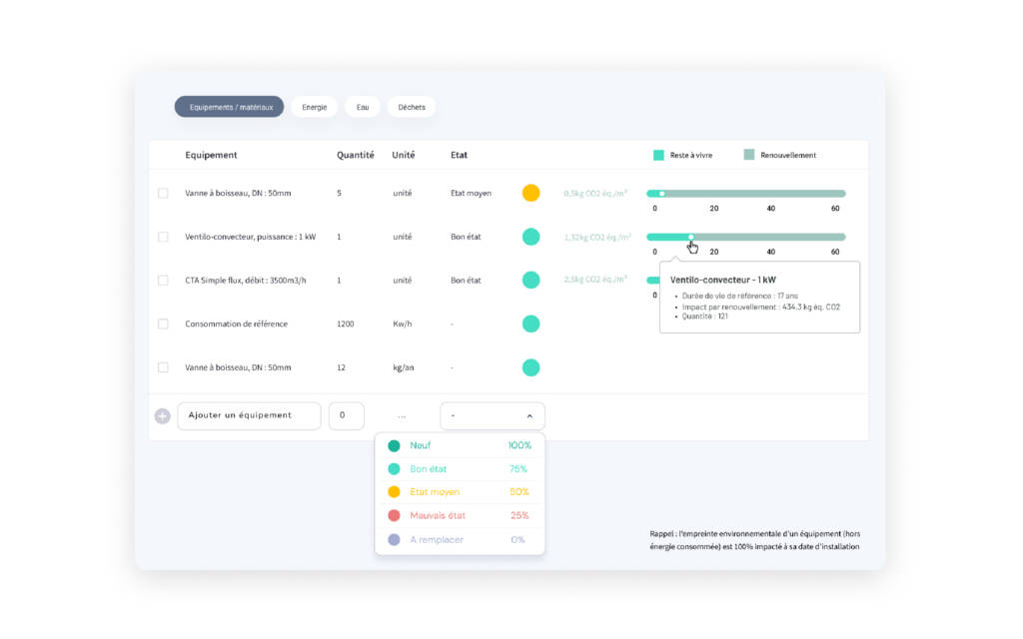This screenshot has height=639, width=1023.
Task: Click the green status dot in CTA Simple flux row
Action: coord(531,281)
